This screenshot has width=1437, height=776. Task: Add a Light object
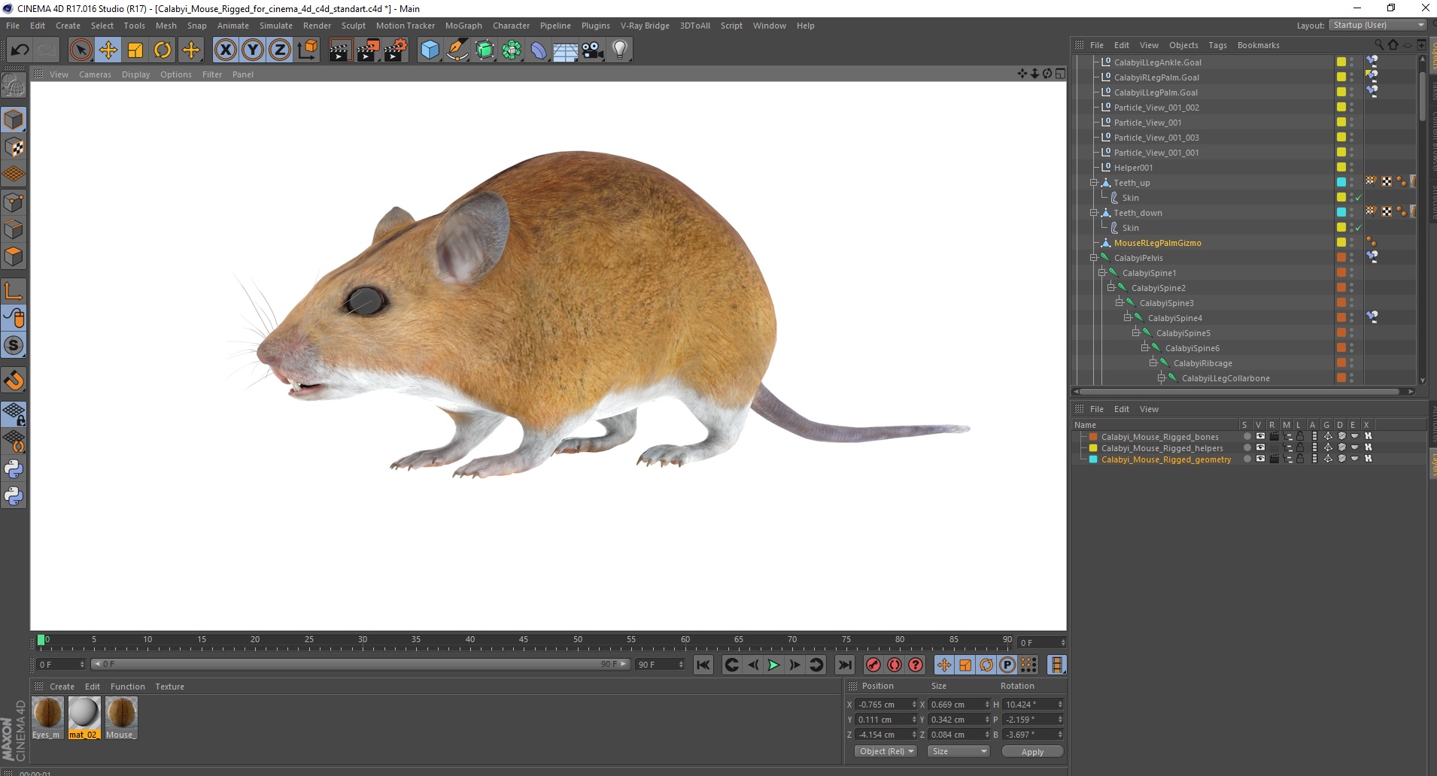[620, 50]
